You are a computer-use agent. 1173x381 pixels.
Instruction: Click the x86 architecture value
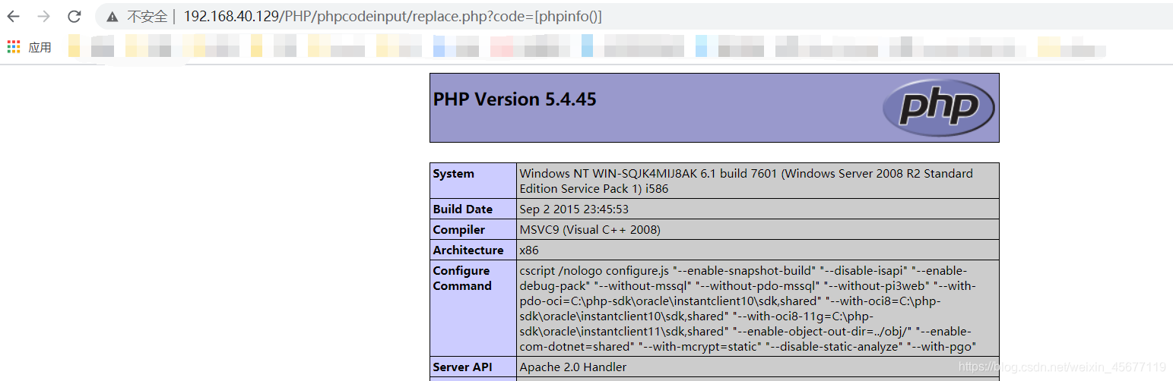tap(529, 250)
